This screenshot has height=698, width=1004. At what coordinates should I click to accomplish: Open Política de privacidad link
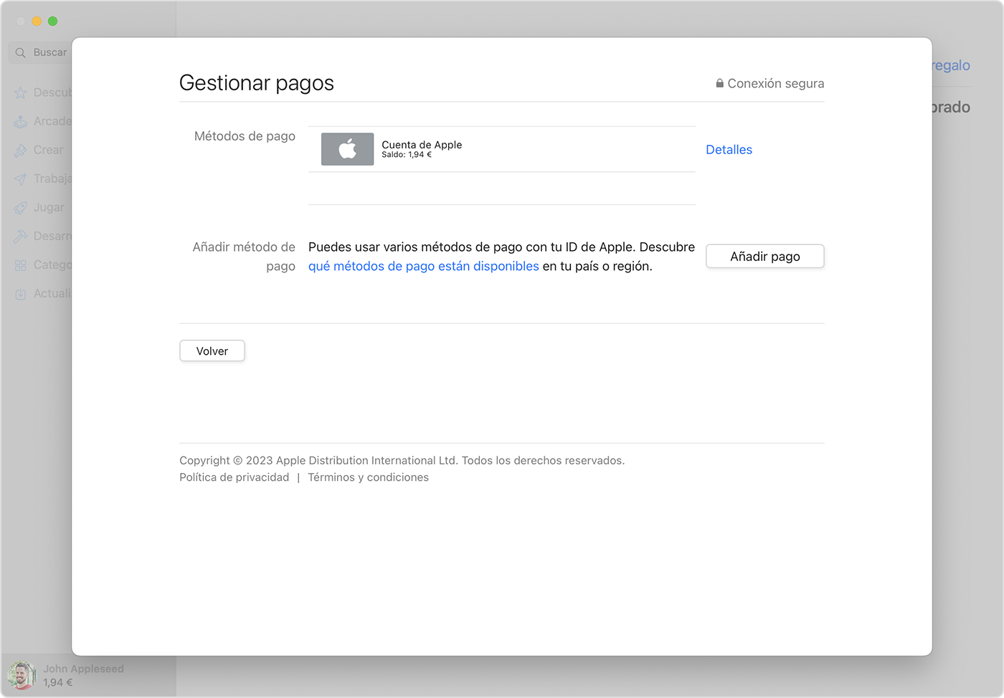pos(234,477)
